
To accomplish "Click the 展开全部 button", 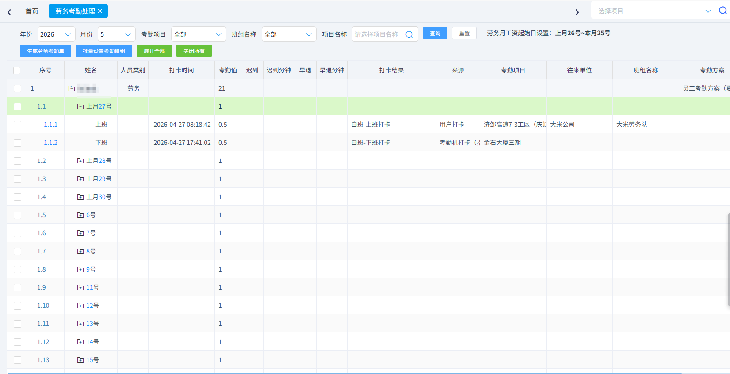I will [x=154, y=51].
